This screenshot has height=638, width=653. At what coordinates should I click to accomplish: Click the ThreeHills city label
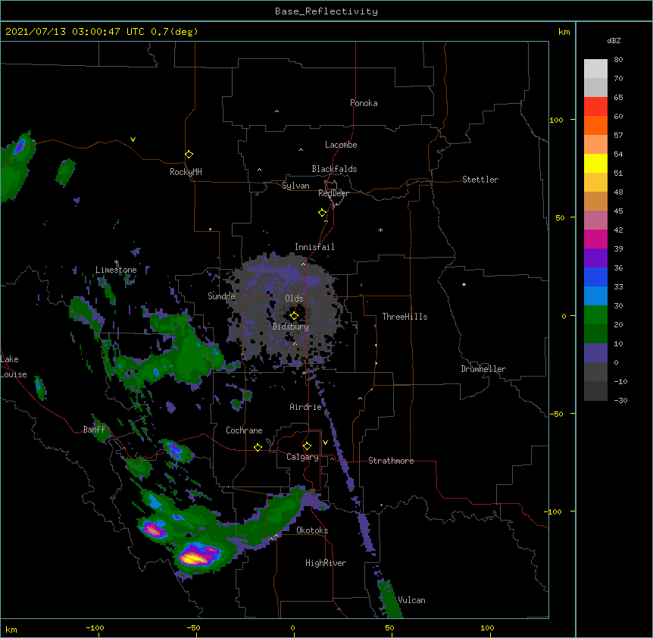pos(405,317)
